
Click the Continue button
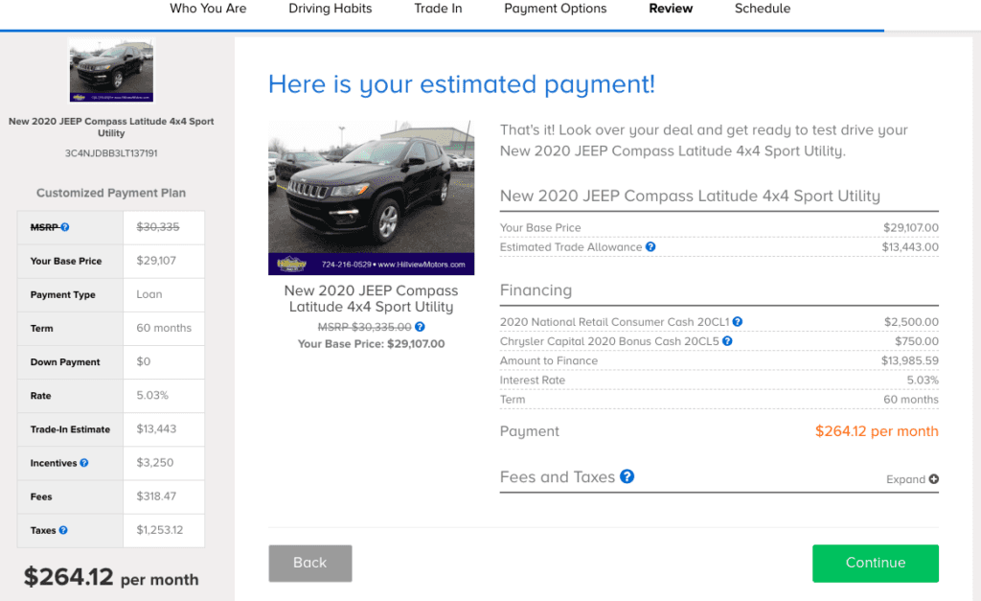pos(875,564)
